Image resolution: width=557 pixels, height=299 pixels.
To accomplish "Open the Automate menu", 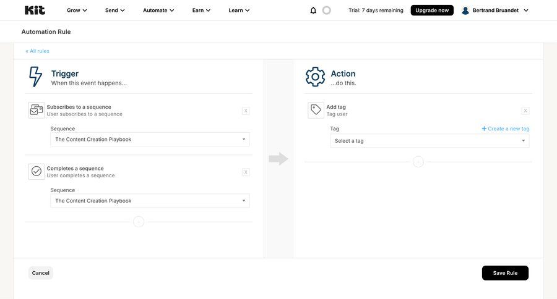I will (x=158, y=11).
